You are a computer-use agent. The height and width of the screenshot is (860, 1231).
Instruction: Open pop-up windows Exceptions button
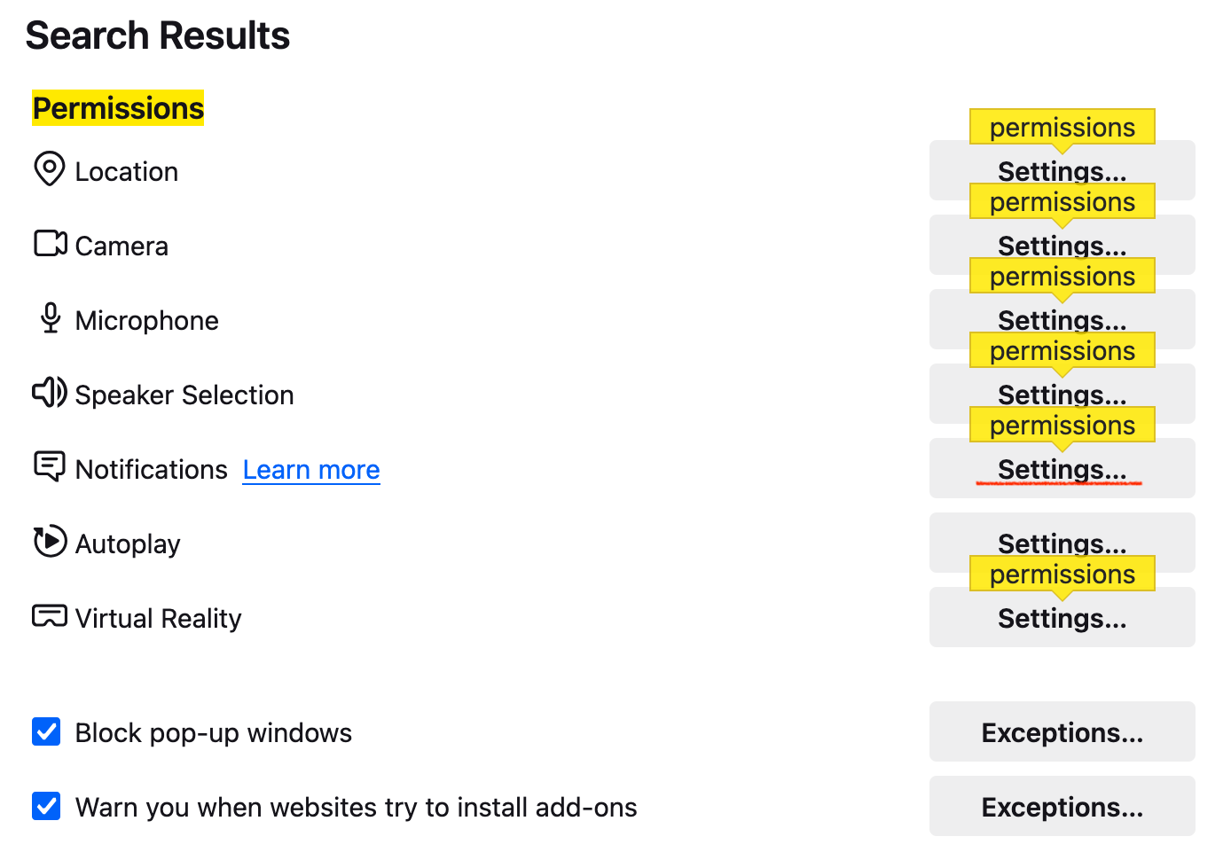tap(1061, 732)
